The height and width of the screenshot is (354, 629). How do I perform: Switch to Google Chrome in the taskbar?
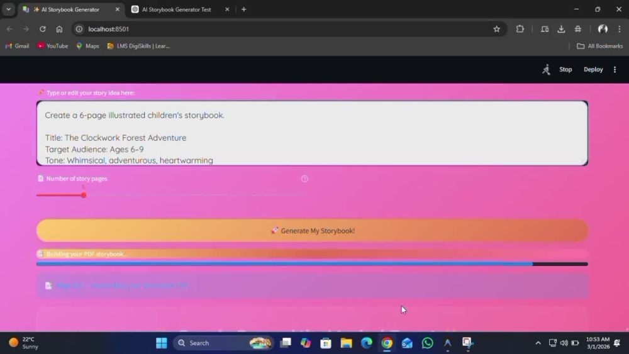(387, 343)
